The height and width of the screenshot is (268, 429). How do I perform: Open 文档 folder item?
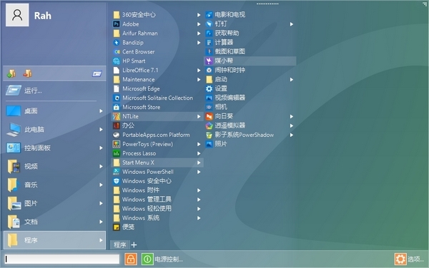pos(54,222)
